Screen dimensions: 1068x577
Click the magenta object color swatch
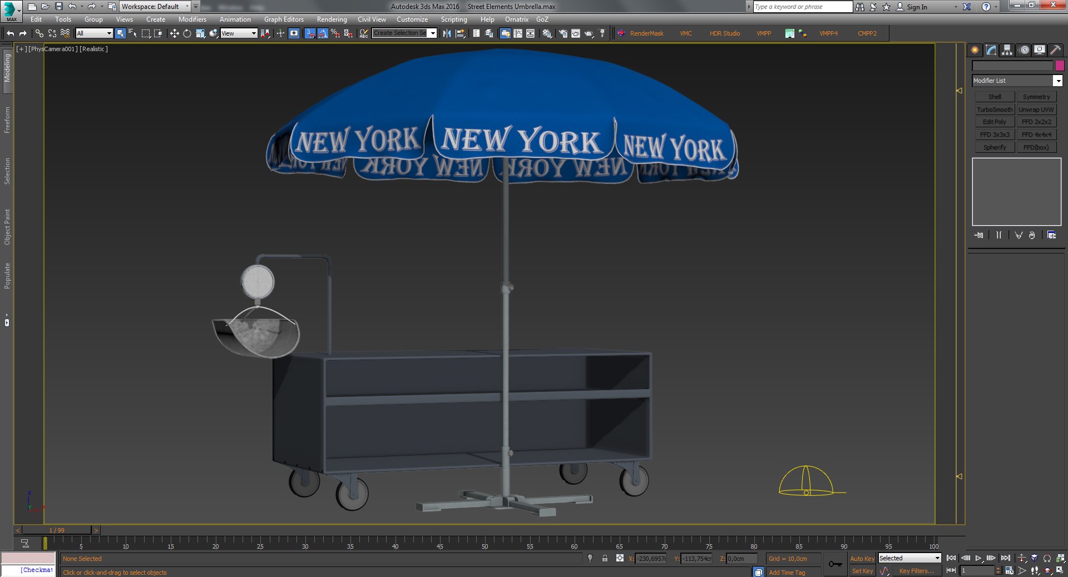click(1060, 66)
